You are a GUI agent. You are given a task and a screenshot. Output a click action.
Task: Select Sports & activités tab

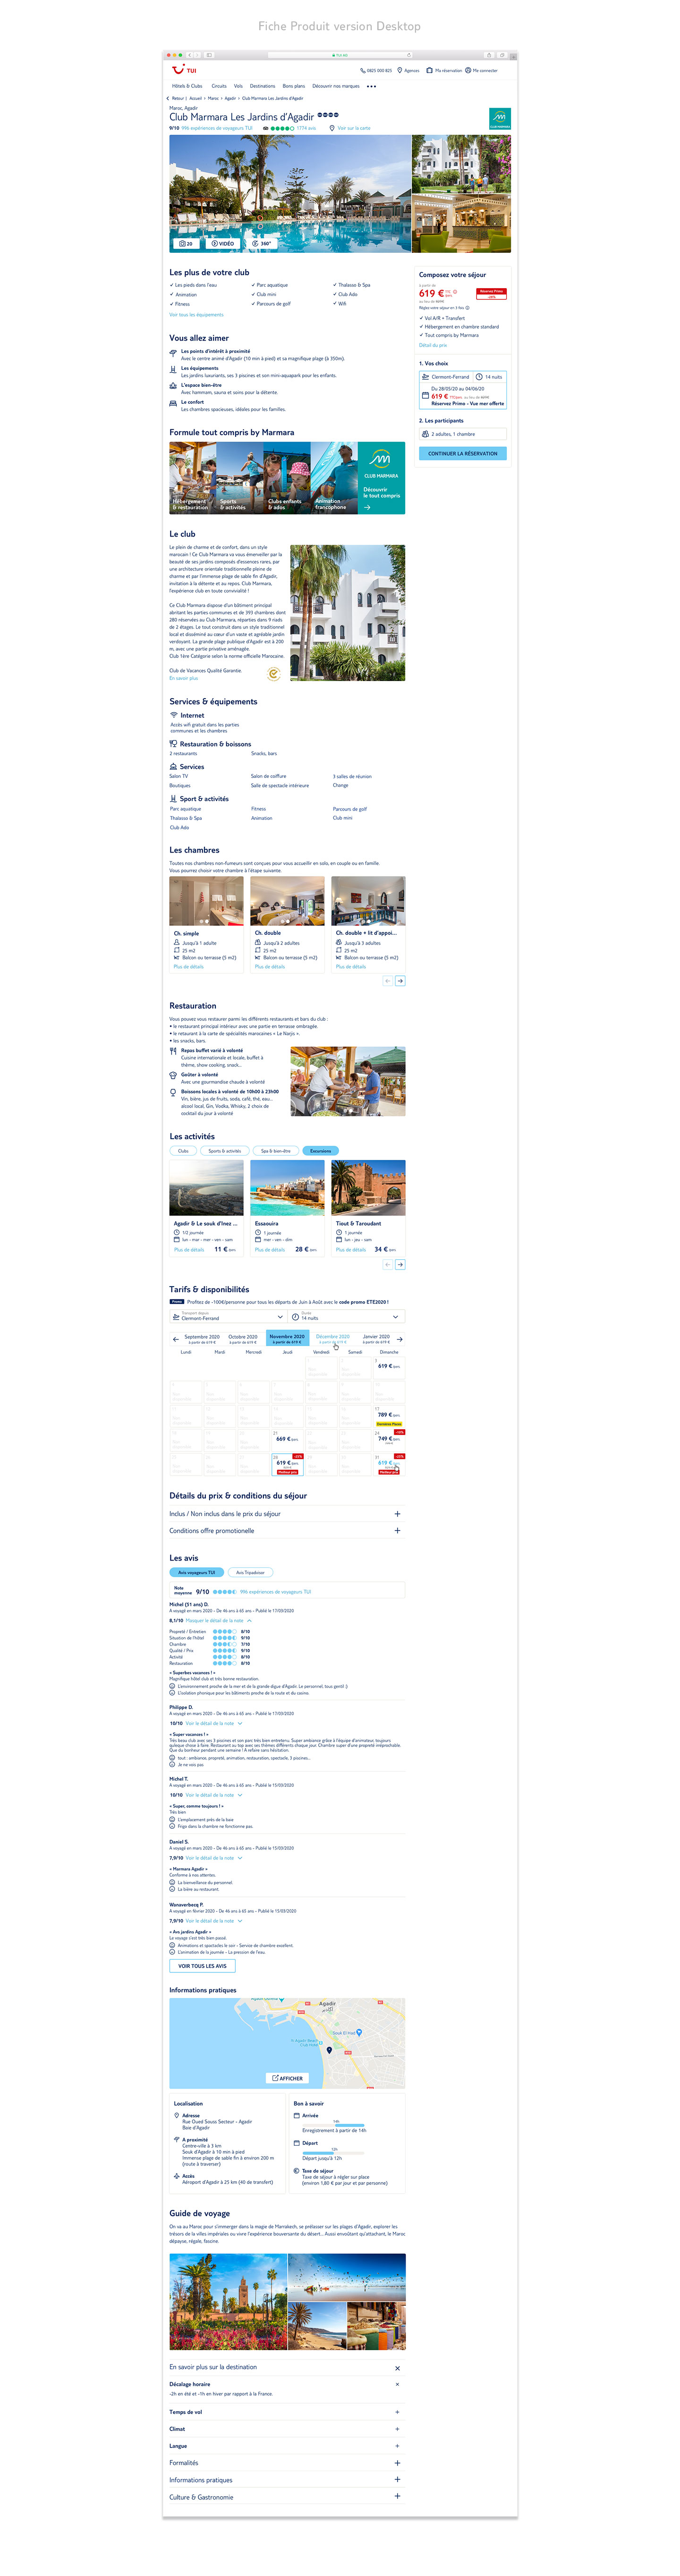coord(224,1151)
